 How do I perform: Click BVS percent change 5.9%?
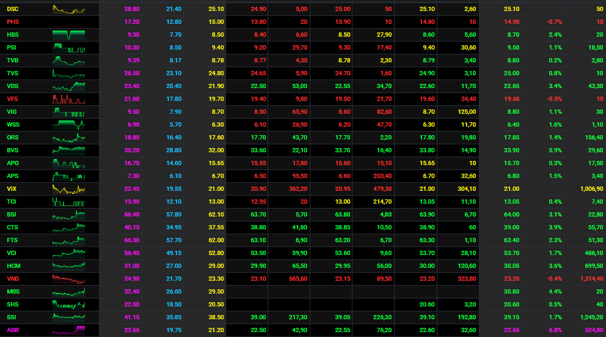click(x=555, y=150)
